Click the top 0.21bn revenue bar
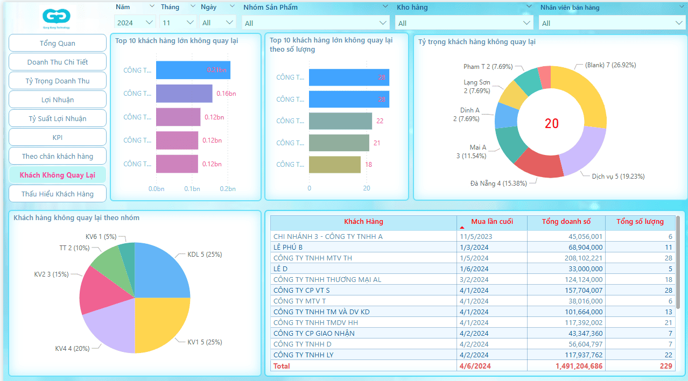The height and width of the screenshot is (381, 688). coord(193,70)
